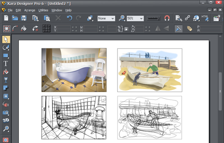
Task: Click the orange Live Effects tool icon
Action: click(6, 140)
